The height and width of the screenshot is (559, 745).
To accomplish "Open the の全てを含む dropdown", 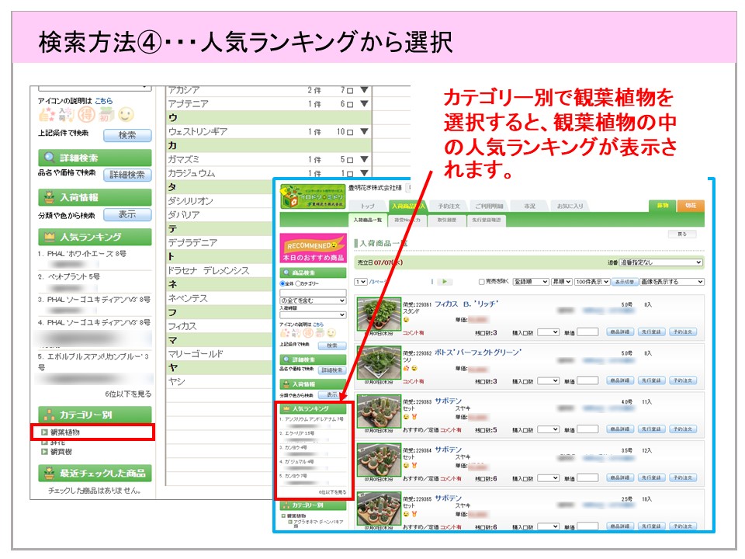I will 313,301.
